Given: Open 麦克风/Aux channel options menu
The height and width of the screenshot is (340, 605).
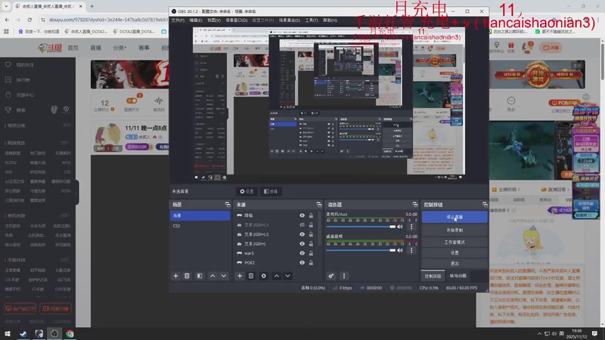Looking at the screenshot, I should 411,227.
